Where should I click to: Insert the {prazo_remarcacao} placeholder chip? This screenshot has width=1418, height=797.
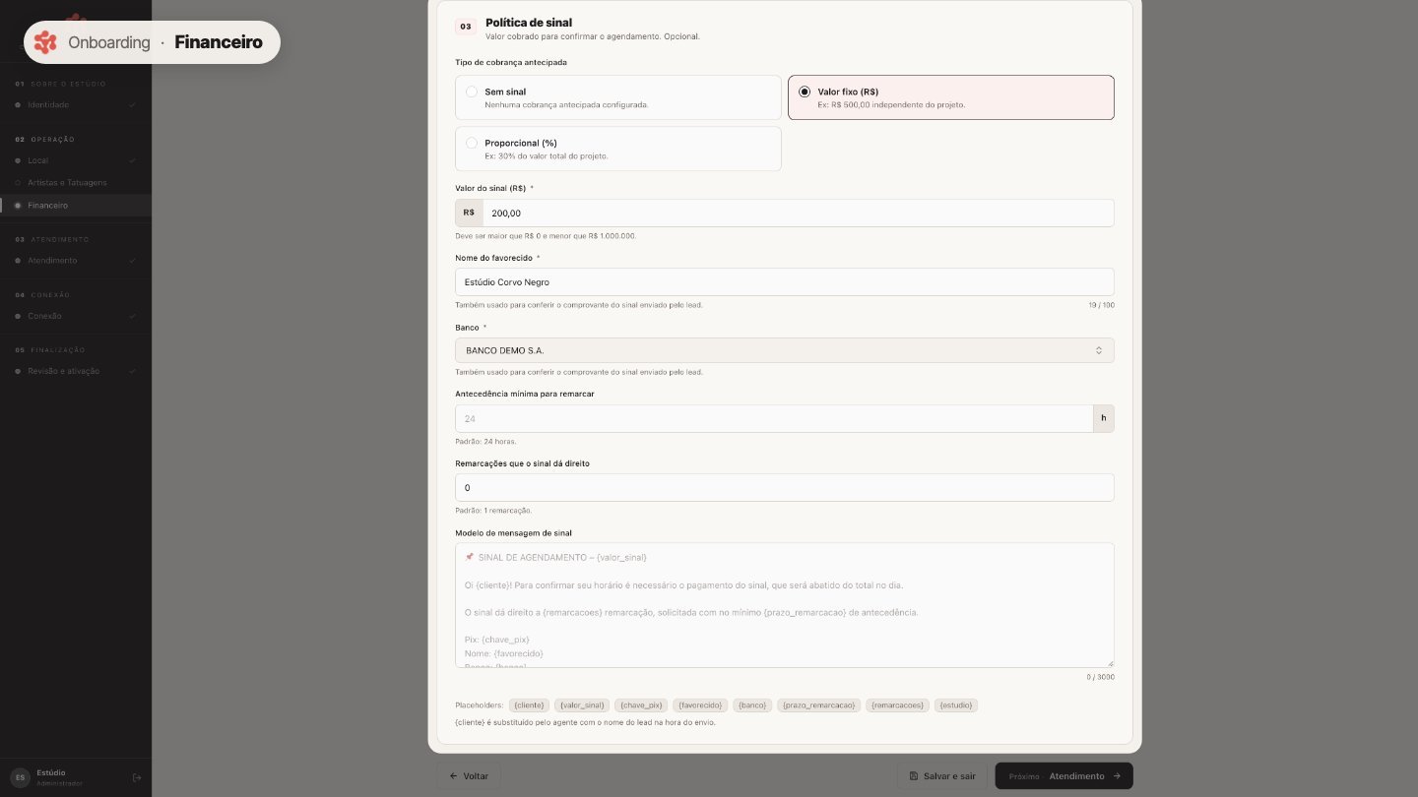(819, 705)
